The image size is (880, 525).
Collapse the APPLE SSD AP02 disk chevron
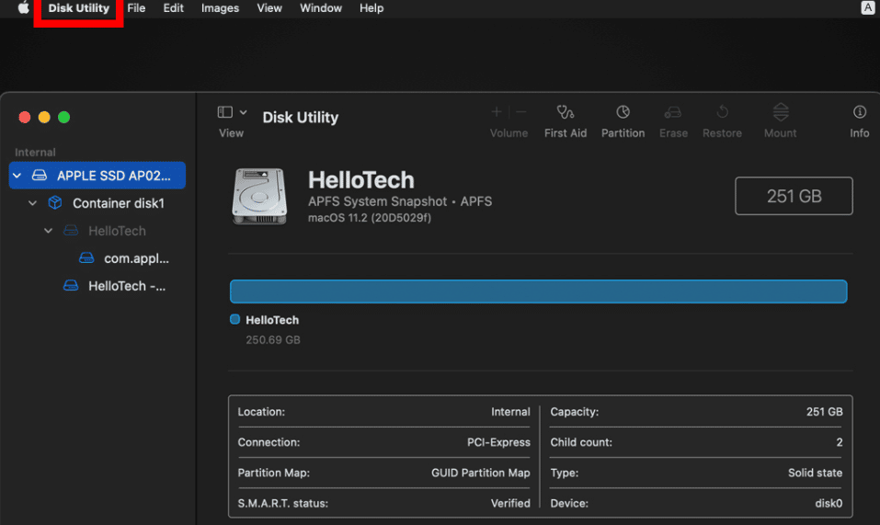click(17, 176)
